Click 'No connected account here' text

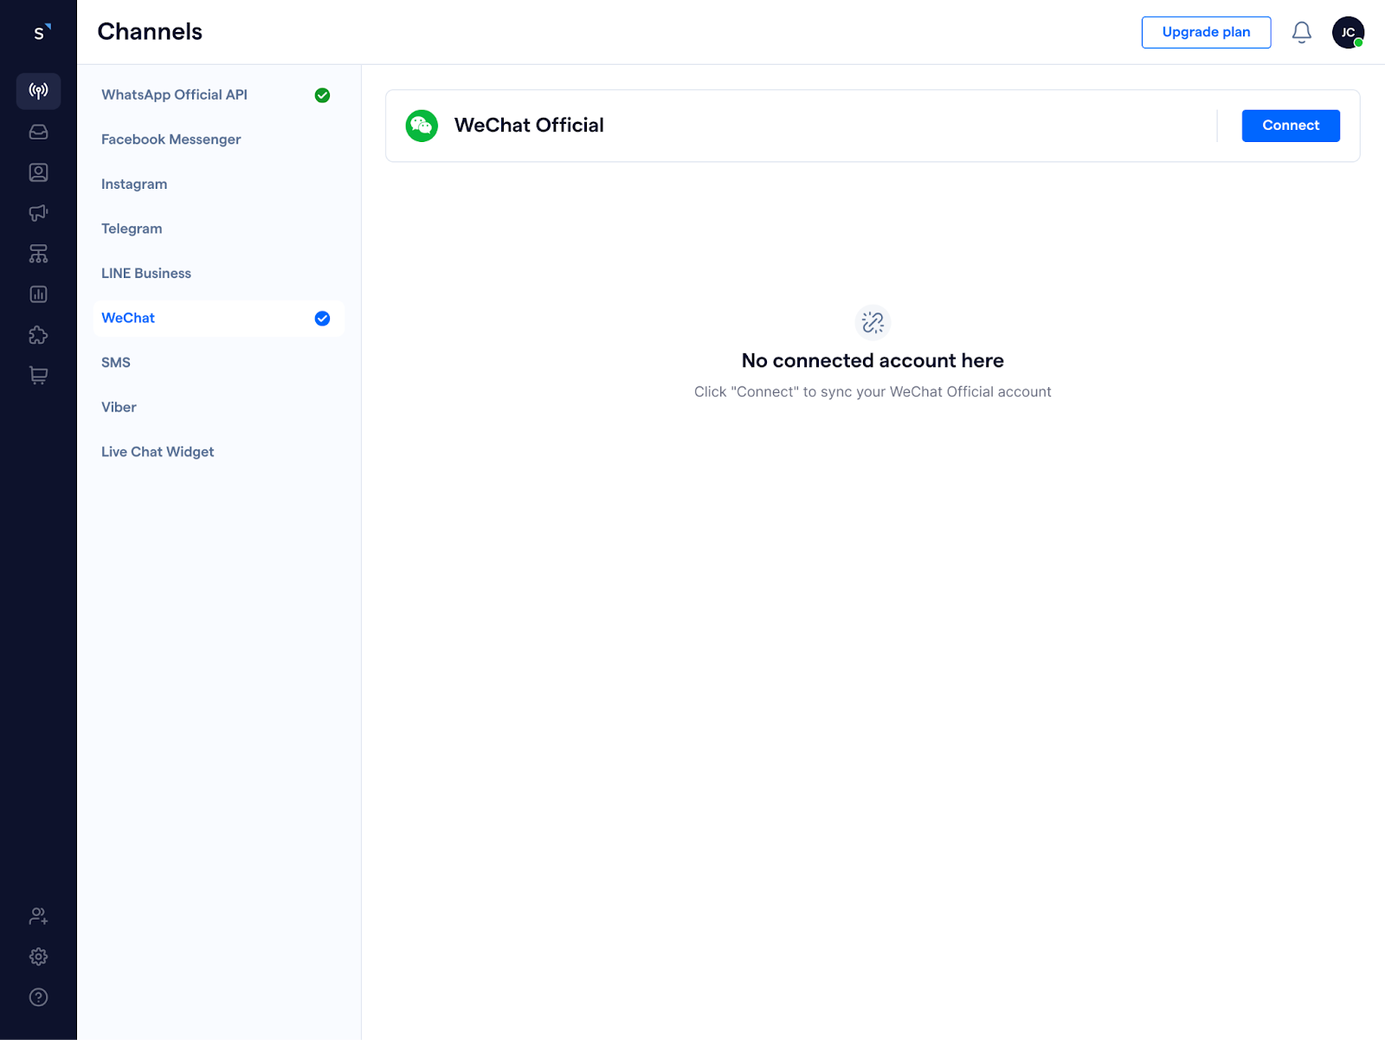(873, 361)
